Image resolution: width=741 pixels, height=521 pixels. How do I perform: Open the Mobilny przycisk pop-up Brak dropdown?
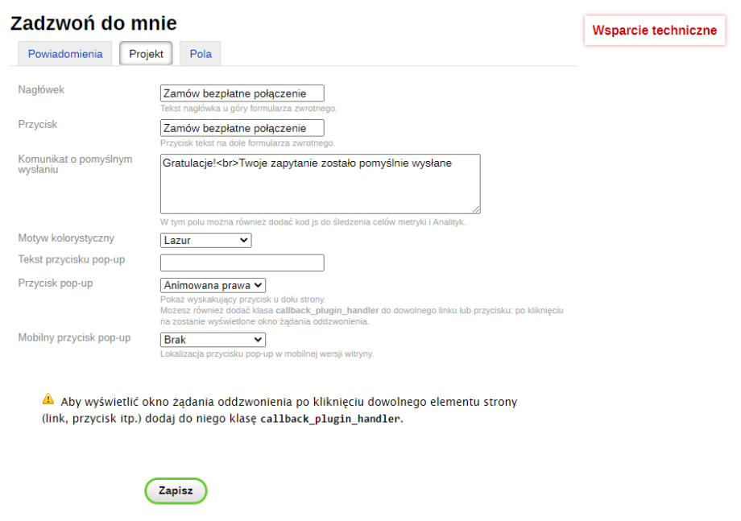tap(213, 340)
